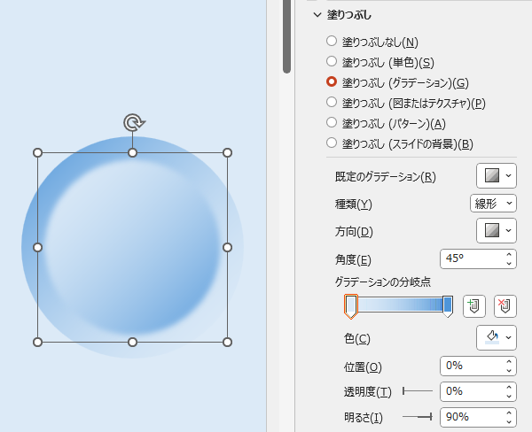Viewport: 532px width, 432px height.
Task: Decrease the 位置 value with down arrow
Action: (509, 370)
